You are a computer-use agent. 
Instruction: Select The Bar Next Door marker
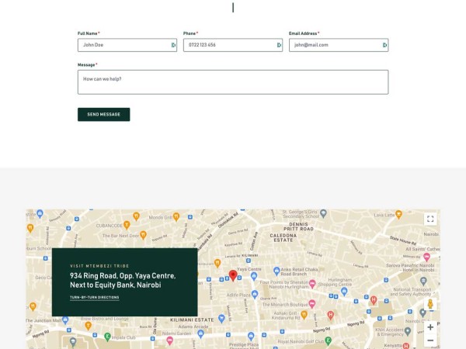point(143,235)
